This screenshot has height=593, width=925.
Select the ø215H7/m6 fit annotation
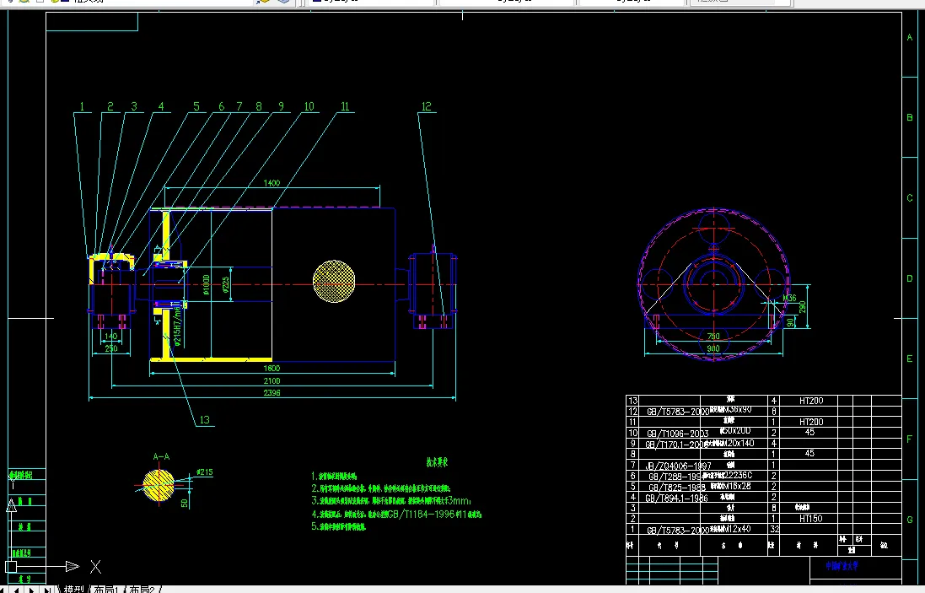point(178,326)
